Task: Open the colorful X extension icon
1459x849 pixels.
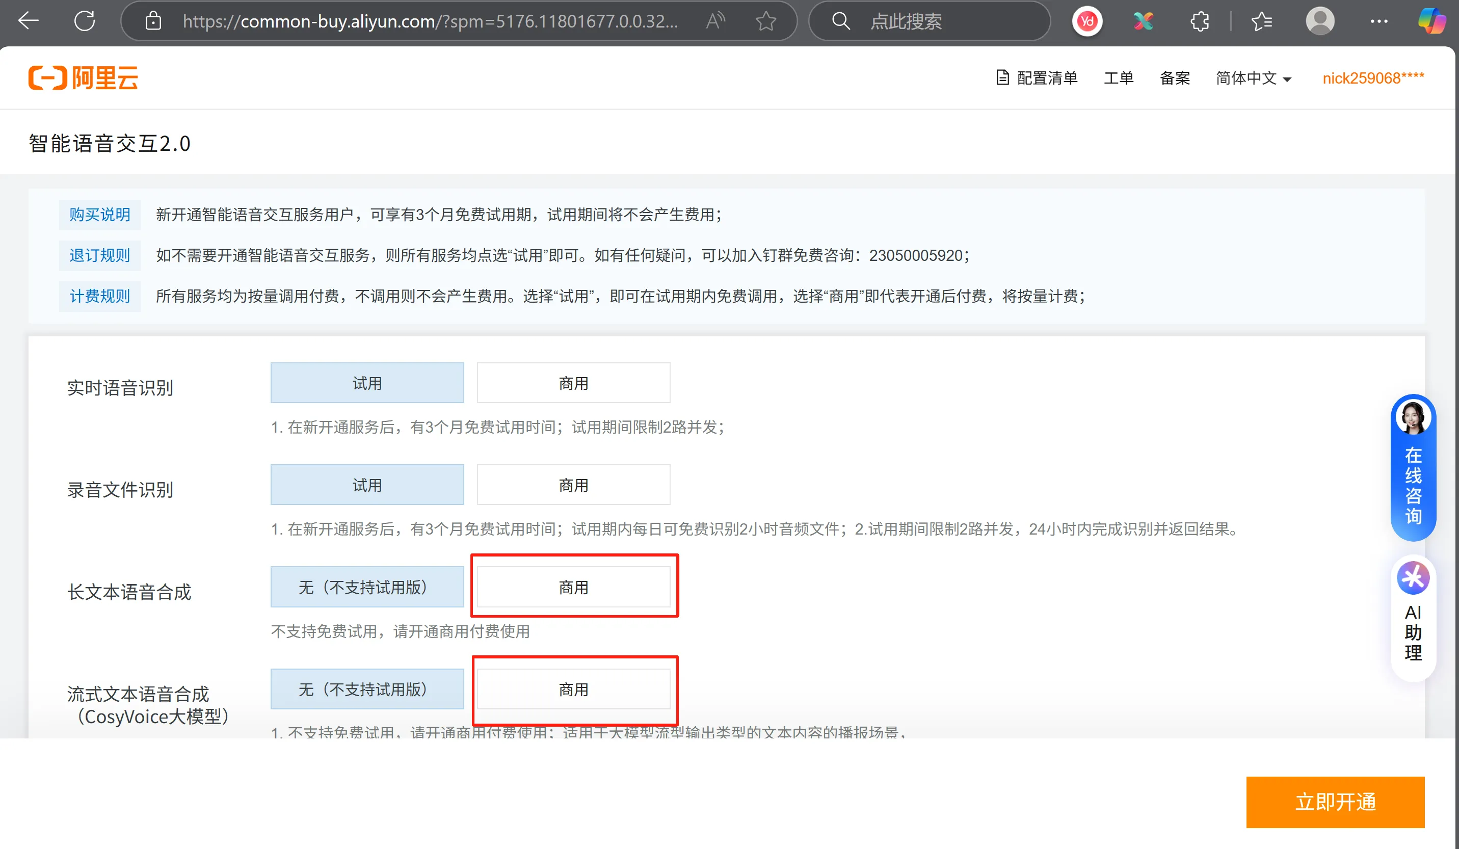Action: click(1144, 21)
